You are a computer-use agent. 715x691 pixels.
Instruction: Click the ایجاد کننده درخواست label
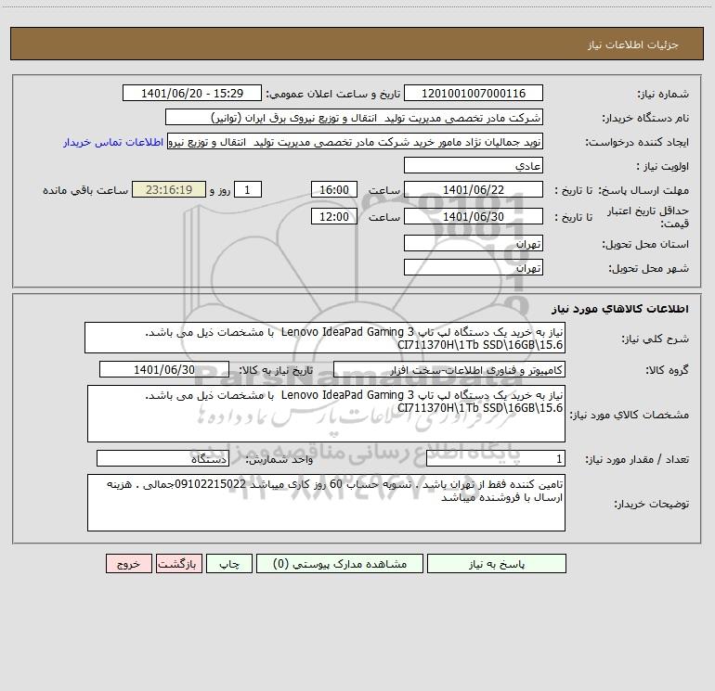(637, 142)
